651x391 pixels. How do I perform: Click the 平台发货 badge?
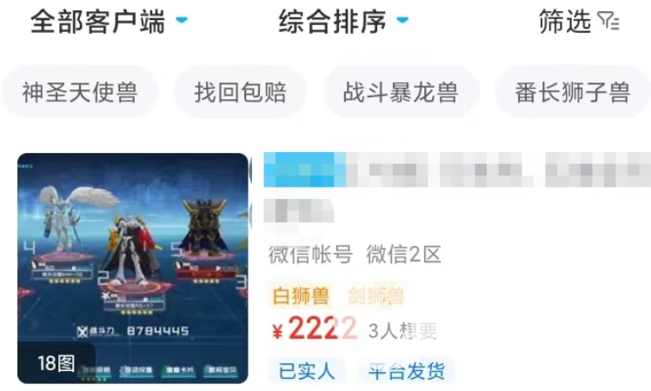click(x=407, y=371)
